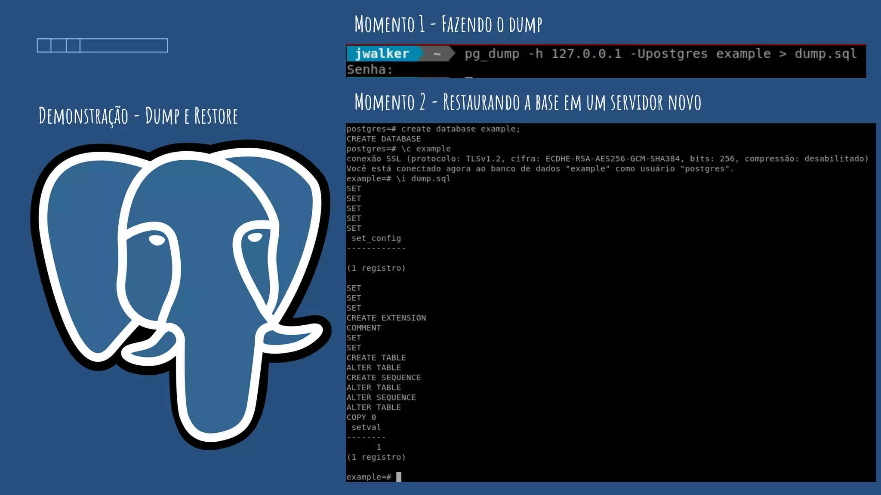Viewport: 881px width, 495px height.
Task: Click the 'dump.sql' redirect target in Momento 1 terminal
Action: pos(826,54)
